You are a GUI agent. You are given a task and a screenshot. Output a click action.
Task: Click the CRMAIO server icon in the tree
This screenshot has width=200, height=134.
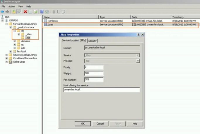click(x=6, y=20)
